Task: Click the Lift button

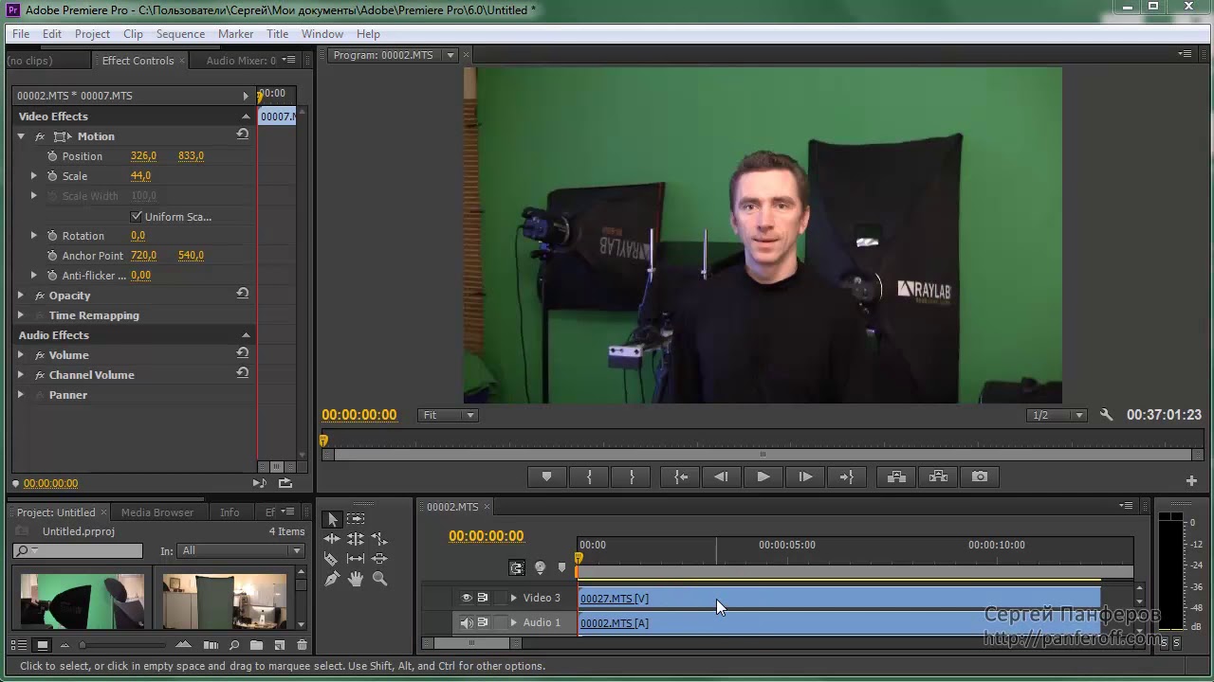Action: [x=896, y=477]
